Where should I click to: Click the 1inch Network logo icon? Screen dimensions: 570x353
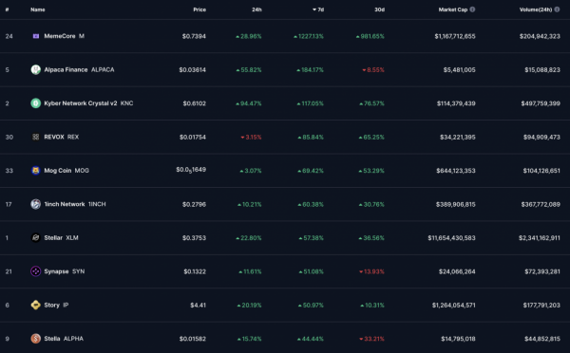pos(36,204)
